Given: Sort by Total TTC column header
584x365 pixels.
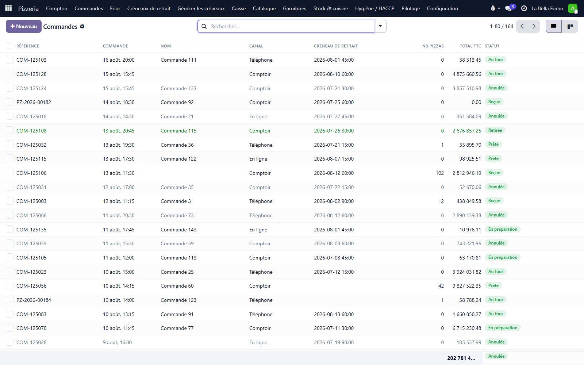Looking at the screenshot, I should (470, 46).
